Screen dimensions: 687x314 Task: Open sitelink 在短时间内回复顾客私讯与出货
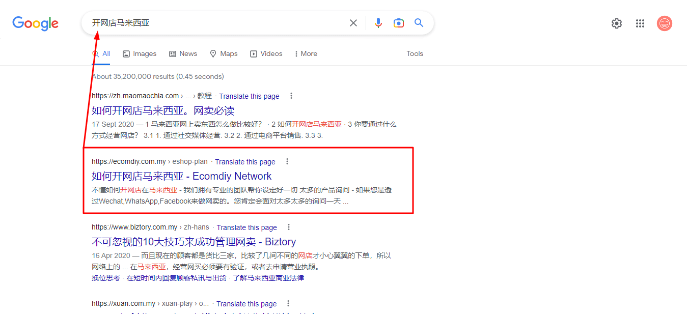[177, 278]
